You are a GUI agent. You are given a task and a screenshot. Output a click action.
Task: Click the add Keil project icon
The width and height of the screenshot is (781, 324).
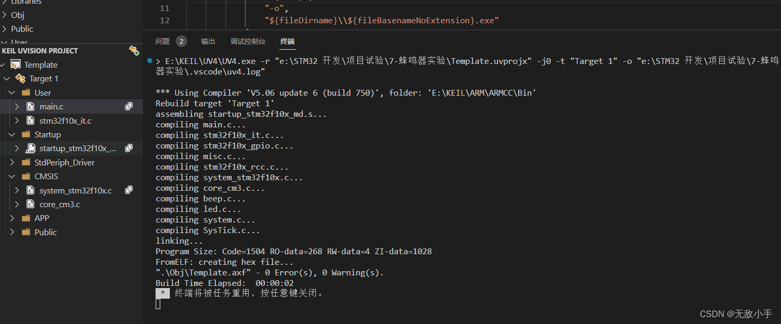pos(134,50)
